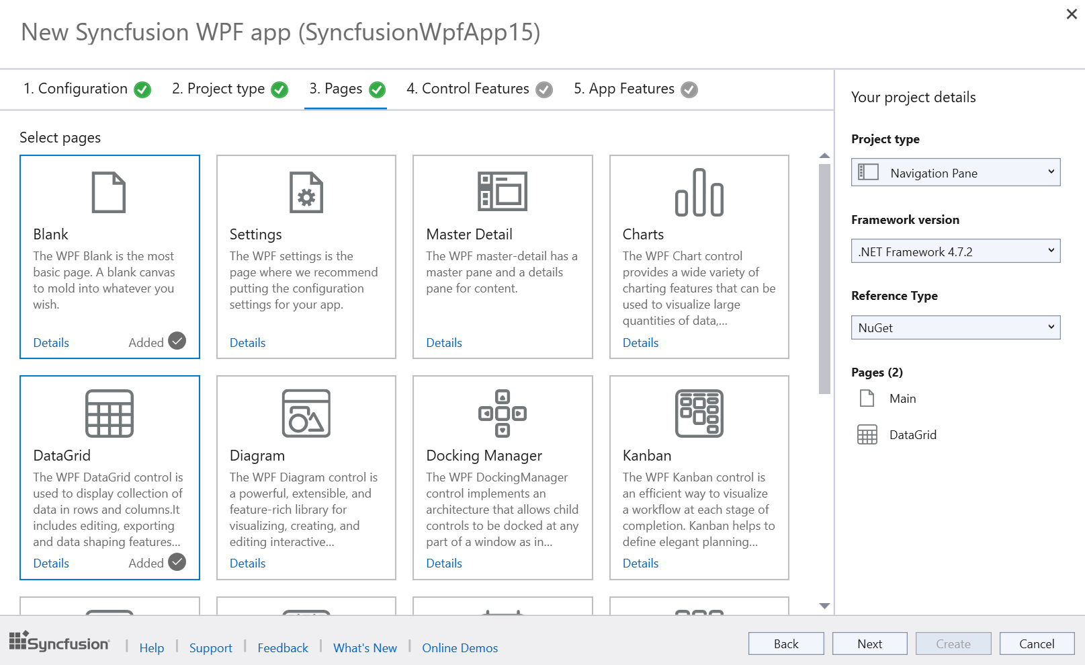Uncheck the Added checkmark on Blank page
This screenshot has width=1085, height=665.
(177, 341)
